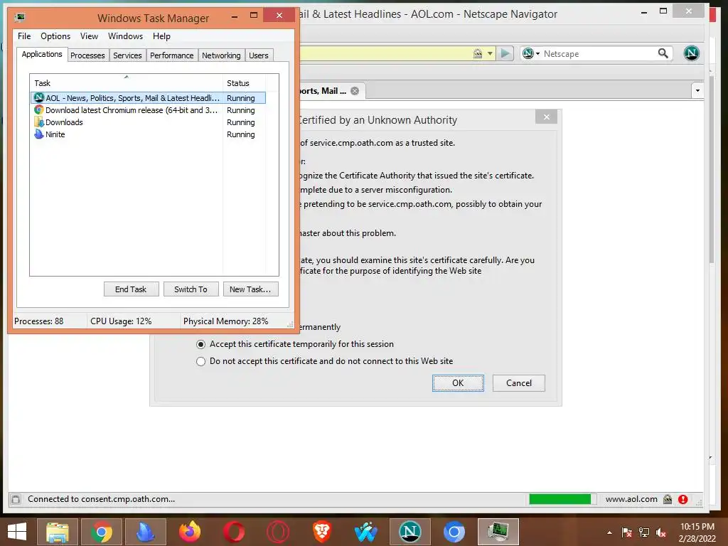Click the lock icon in the Netscape address bar
Screen dimensions: 728x546
477,54
